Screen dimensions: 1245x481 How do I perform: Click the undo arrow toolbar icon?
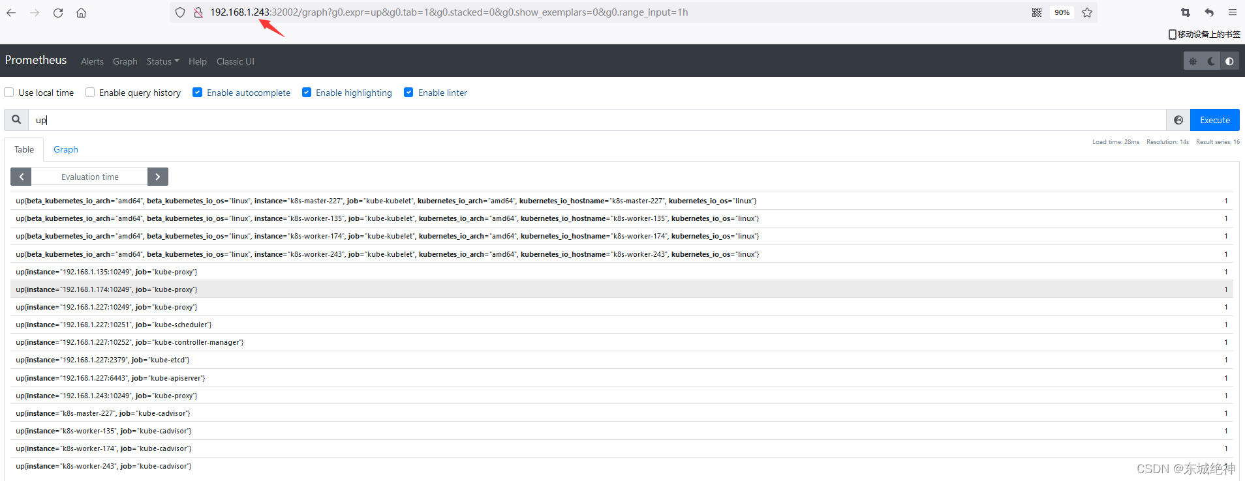pyautogui.click(x=1209, y=12)
